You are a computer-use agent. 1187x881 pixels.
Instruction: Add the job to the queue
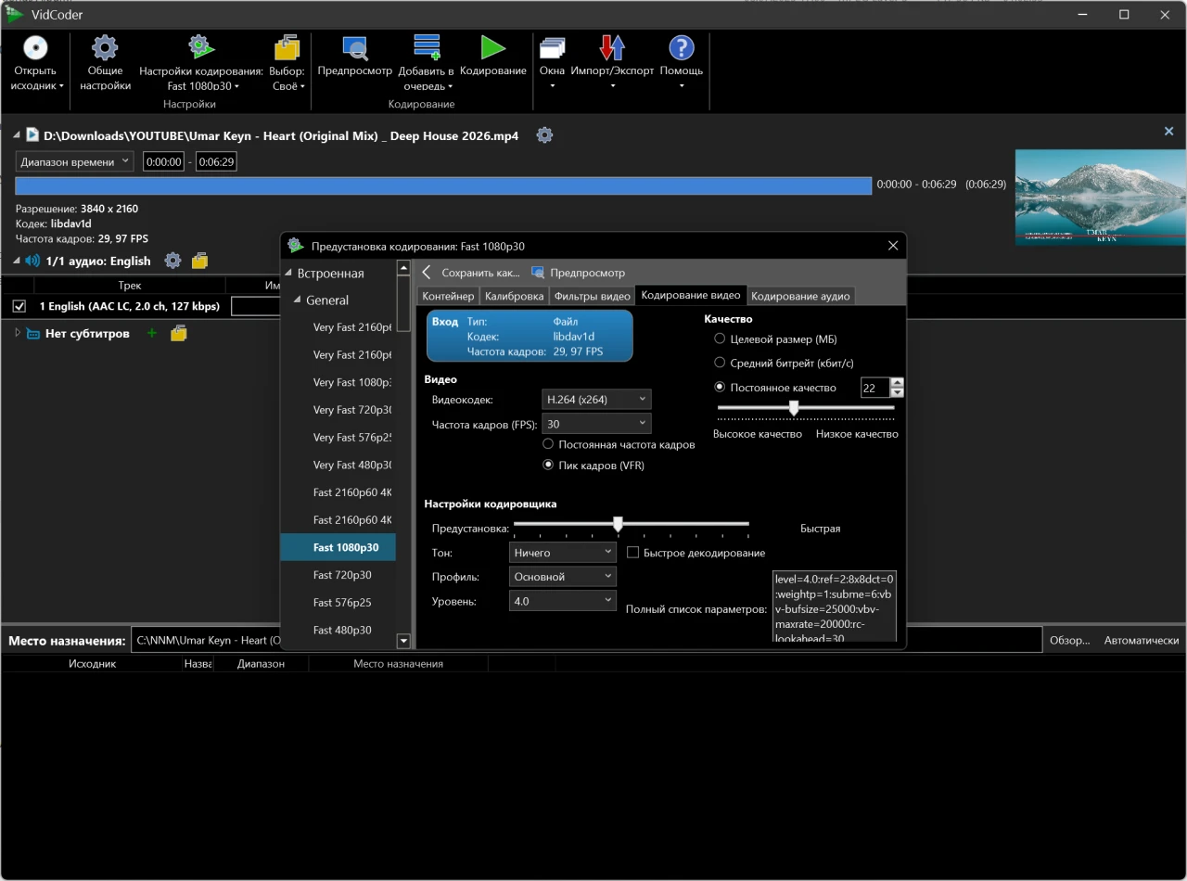click(x=427, y=48)
